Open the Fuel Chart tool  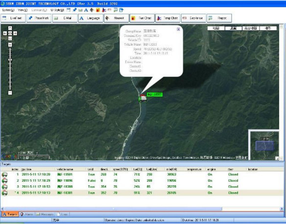[x=142, y=18]
